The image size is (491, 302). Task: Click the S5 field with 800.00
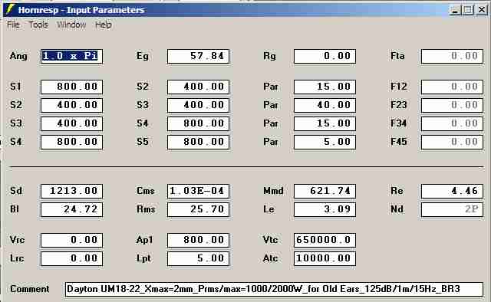coord(198,142)
